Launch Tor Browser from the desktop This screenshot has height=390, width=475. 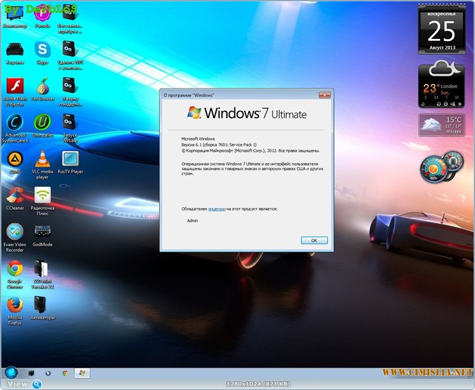click(x=42, y=86)
